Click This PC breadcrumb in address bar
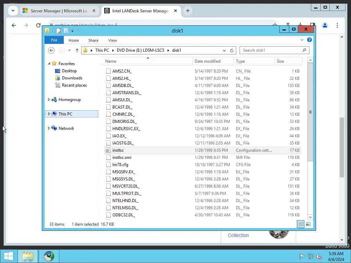 102,50
